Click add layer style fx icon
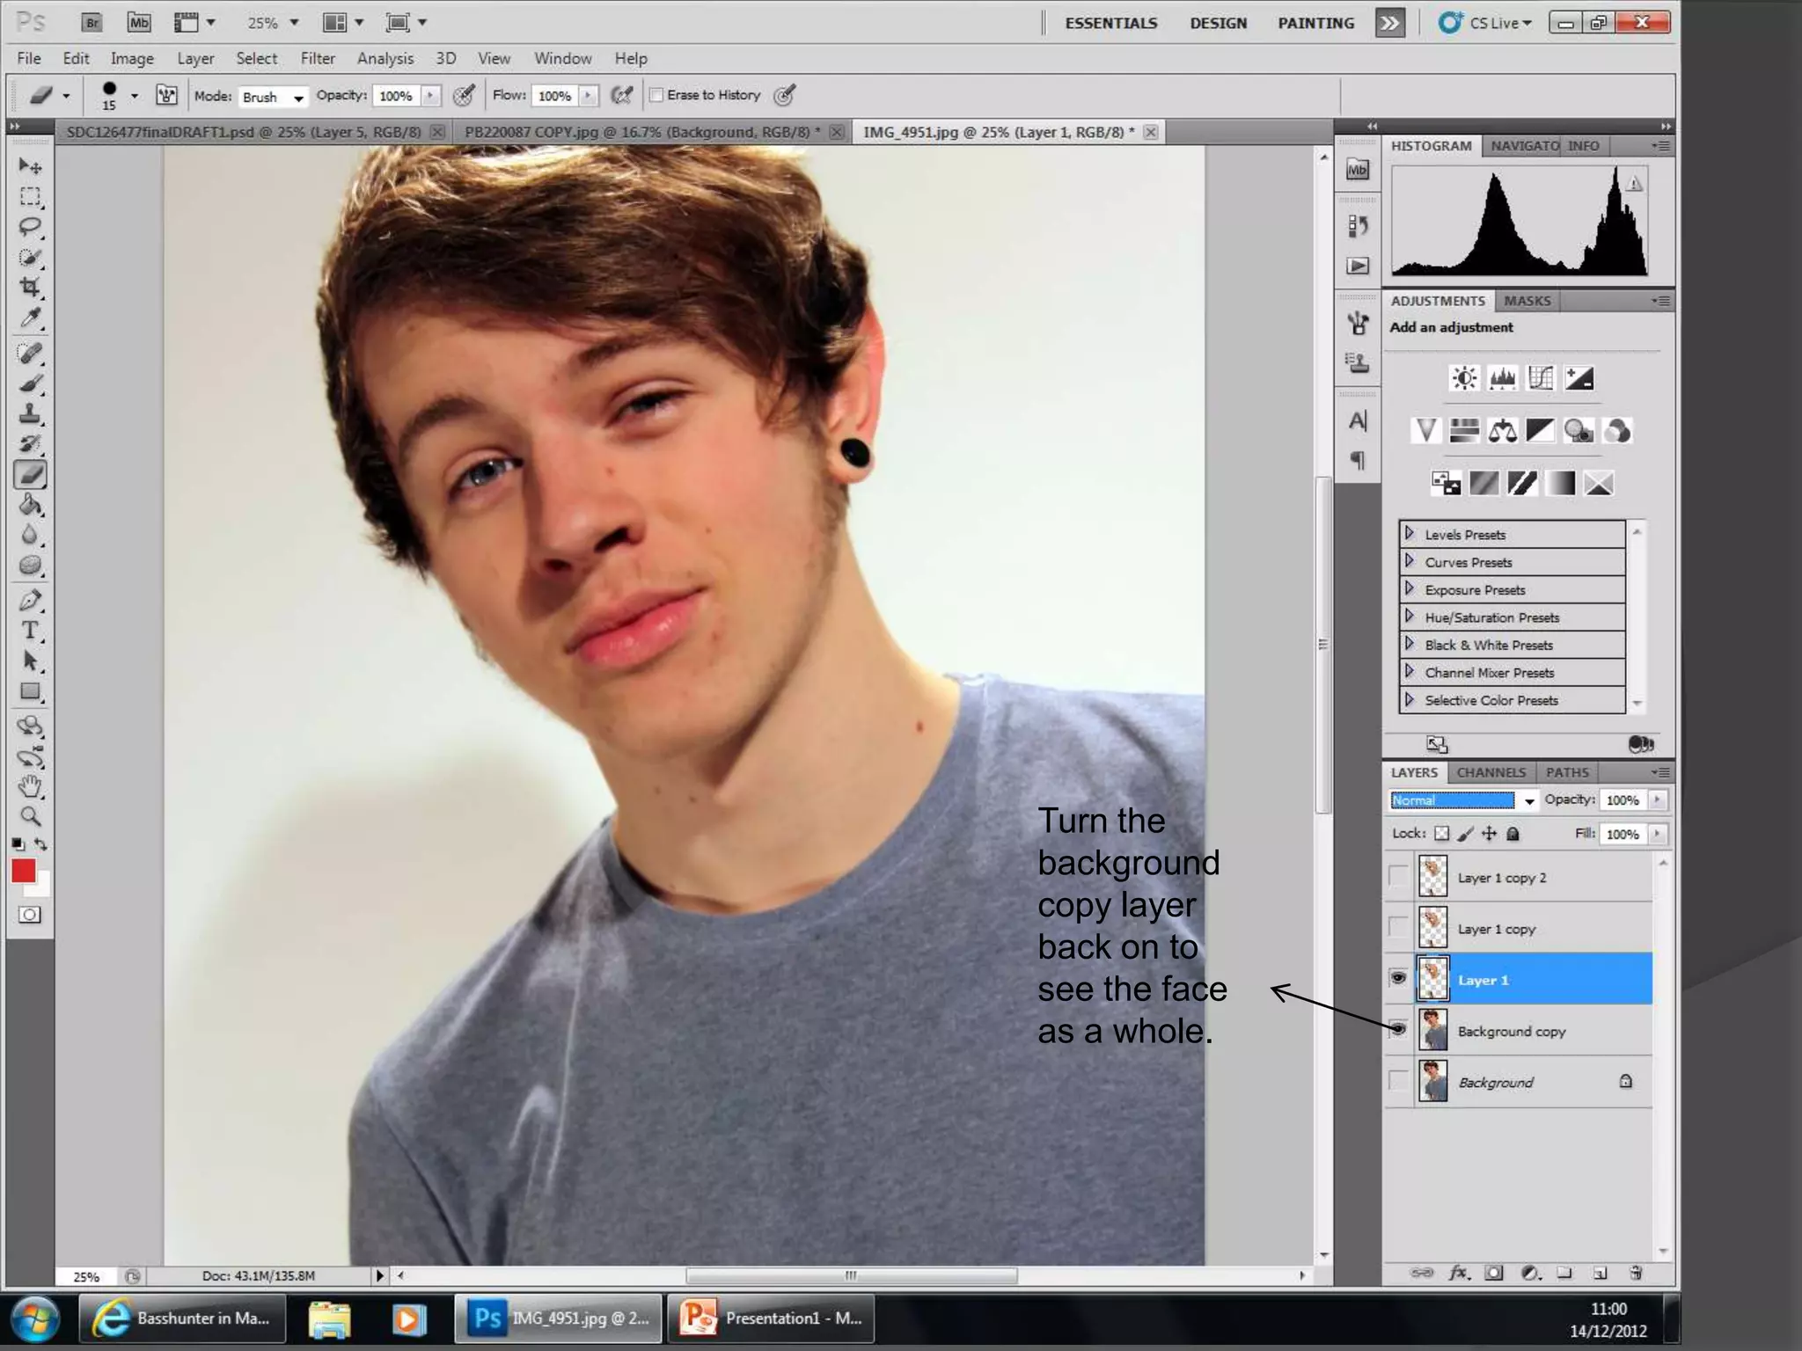Viewport: 1802px width, 1351px height. coord(1458,1273)
